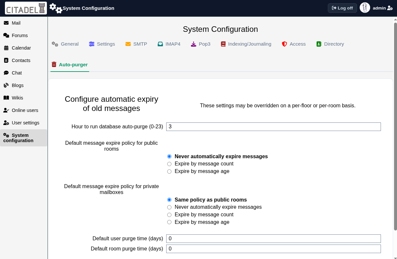Select private mailboxes 'Expire by message age'
The width and height of the screenshot is (397, 259).
[169, 222]
